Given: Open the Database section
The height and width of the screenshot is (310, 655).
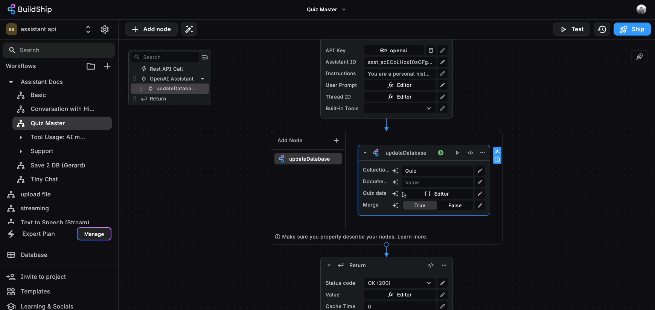Looking at the screenshot, I should pos(34,255).
